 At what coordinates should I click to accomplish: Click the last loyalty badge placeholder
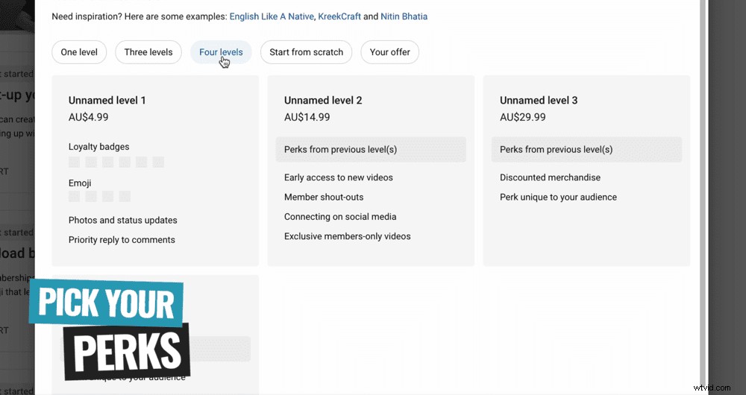tap(158, 162)
